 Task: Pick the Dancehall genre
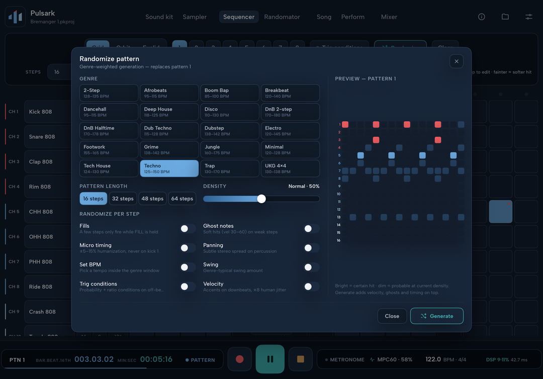click(x=109, y=112)
